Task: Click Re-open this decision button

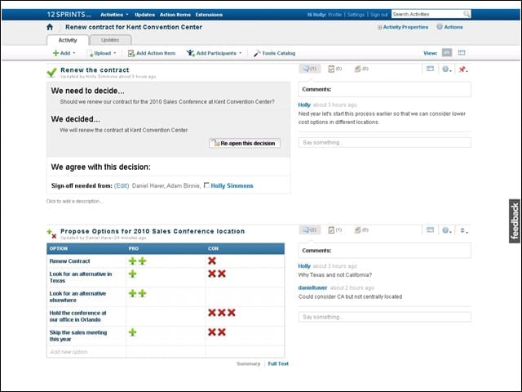Action: [245, 144]
